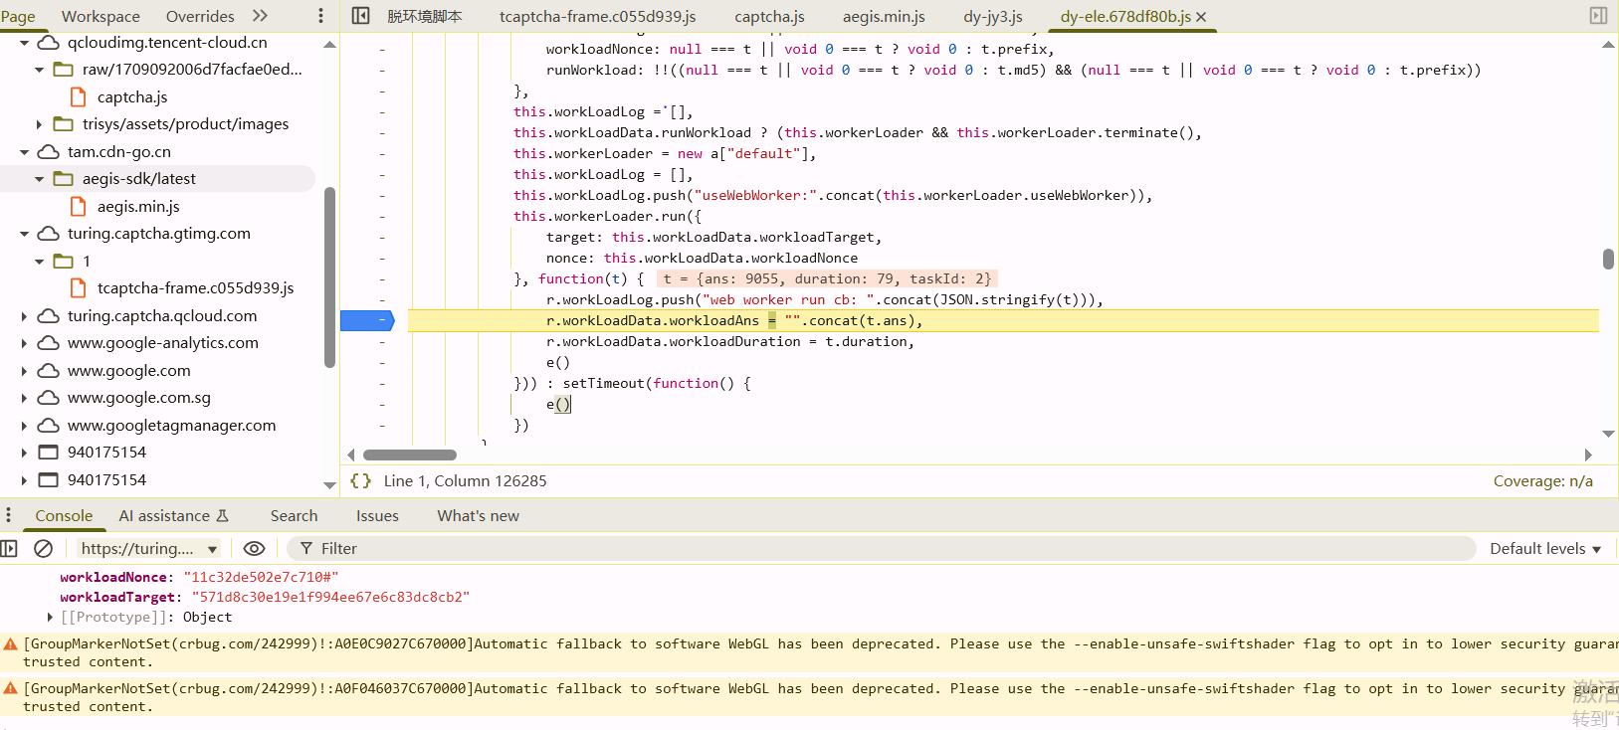Click the horizontal scrollbar under the code editor
The height and width of the screenshot is (730, 1619).
(x=410, y=456)
